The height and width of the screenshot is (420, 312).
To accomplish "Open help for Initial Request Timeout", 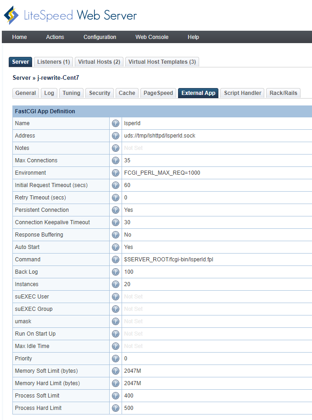I will (x=116, y=185).
